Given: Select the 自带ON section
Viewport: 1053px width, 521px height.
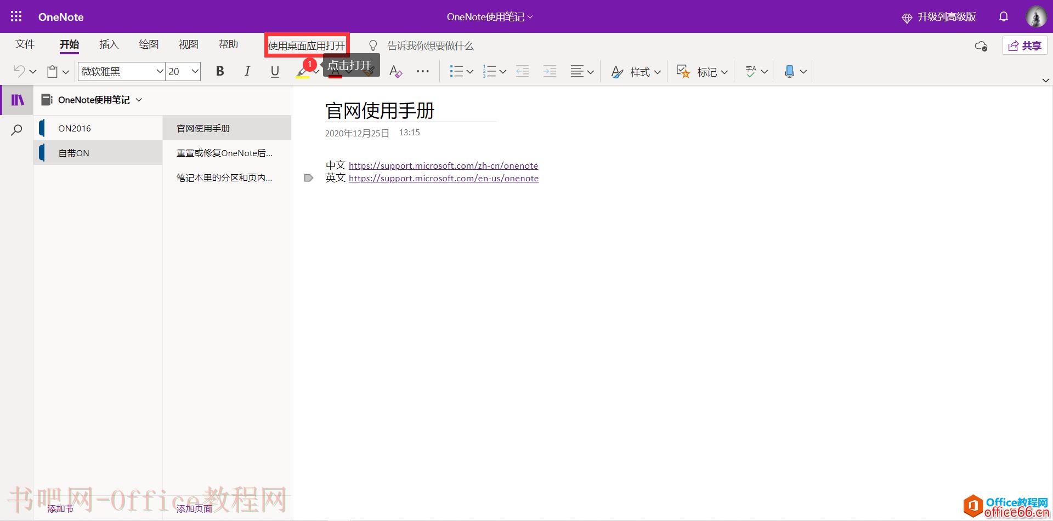Looking at the screenshot, I should pos(98,153).
